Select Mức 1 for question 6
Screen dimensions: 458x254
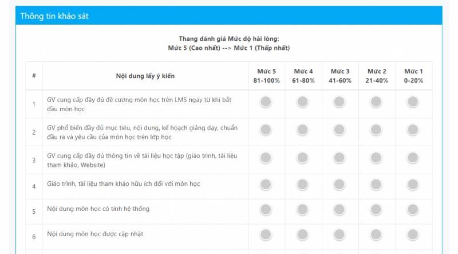pos(412,236)
